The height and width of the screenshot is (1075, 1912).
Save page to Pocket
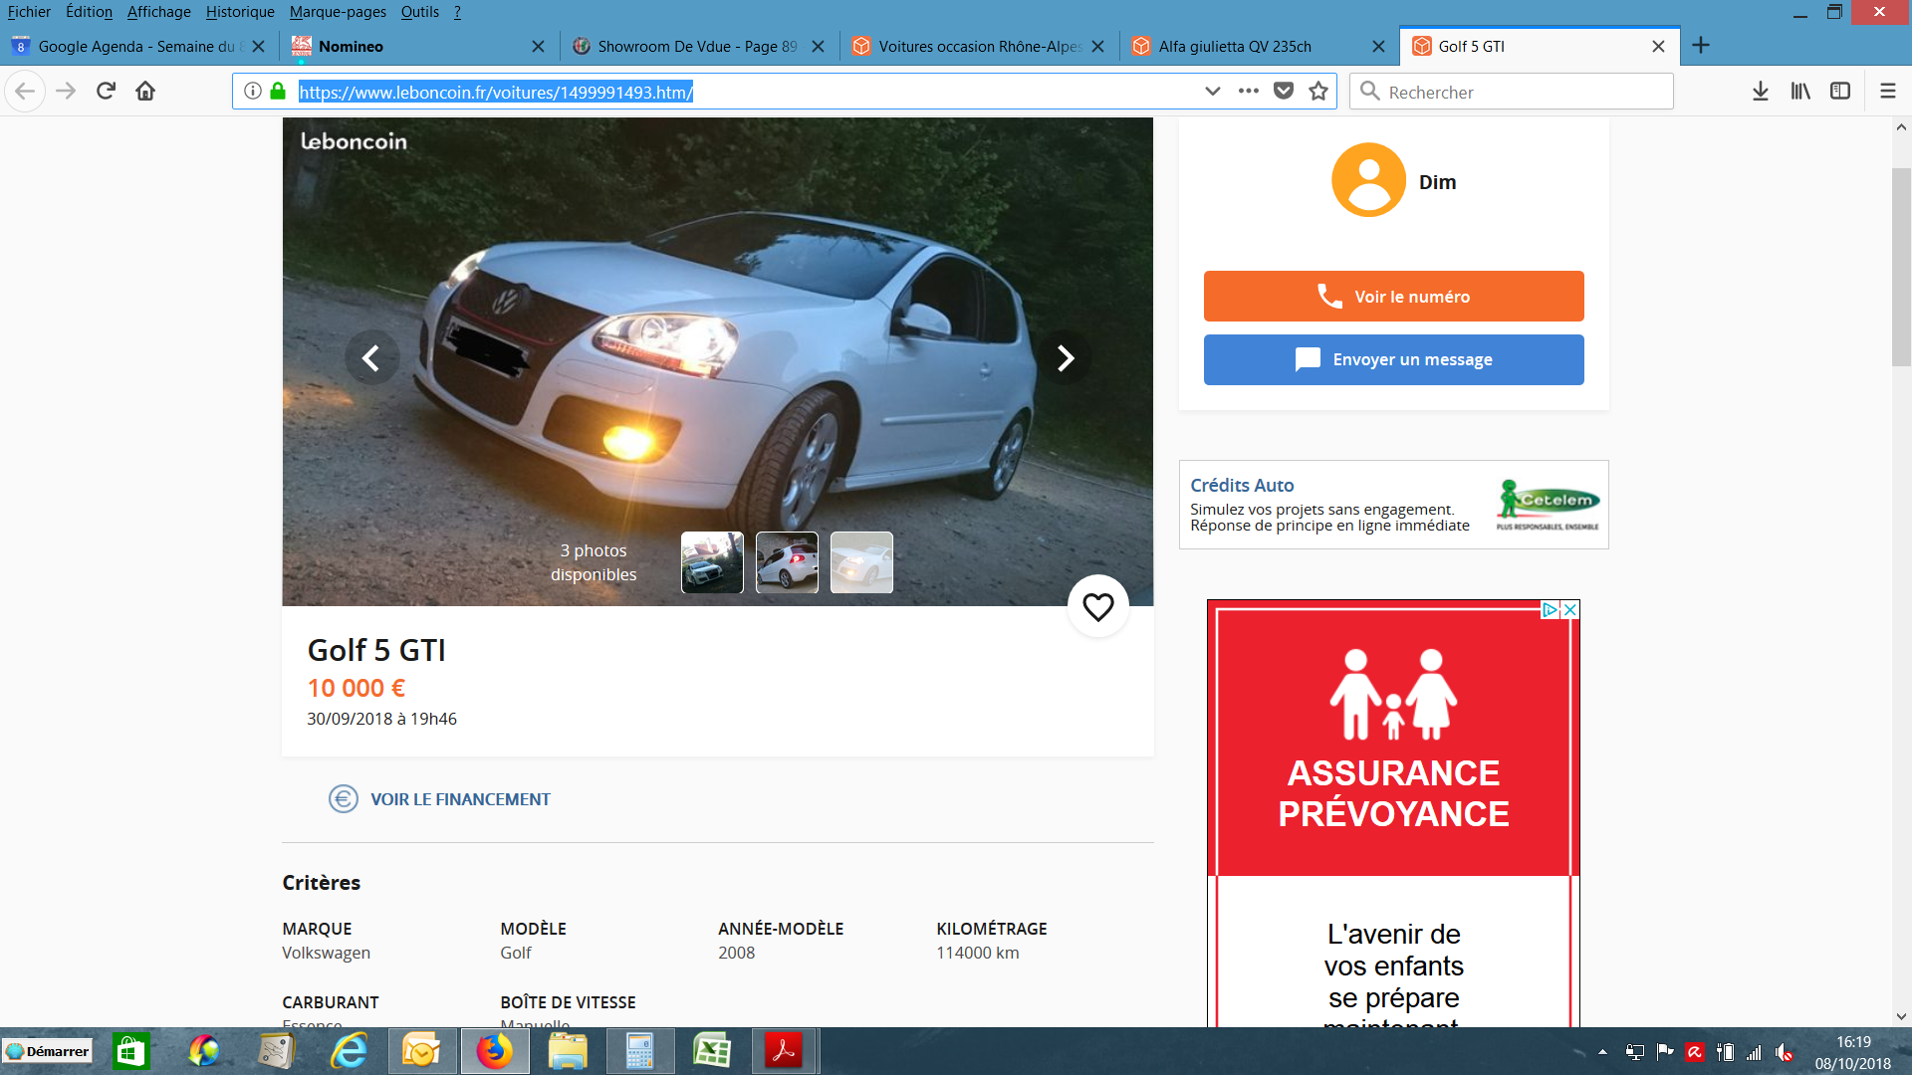tap(1284, 91)
